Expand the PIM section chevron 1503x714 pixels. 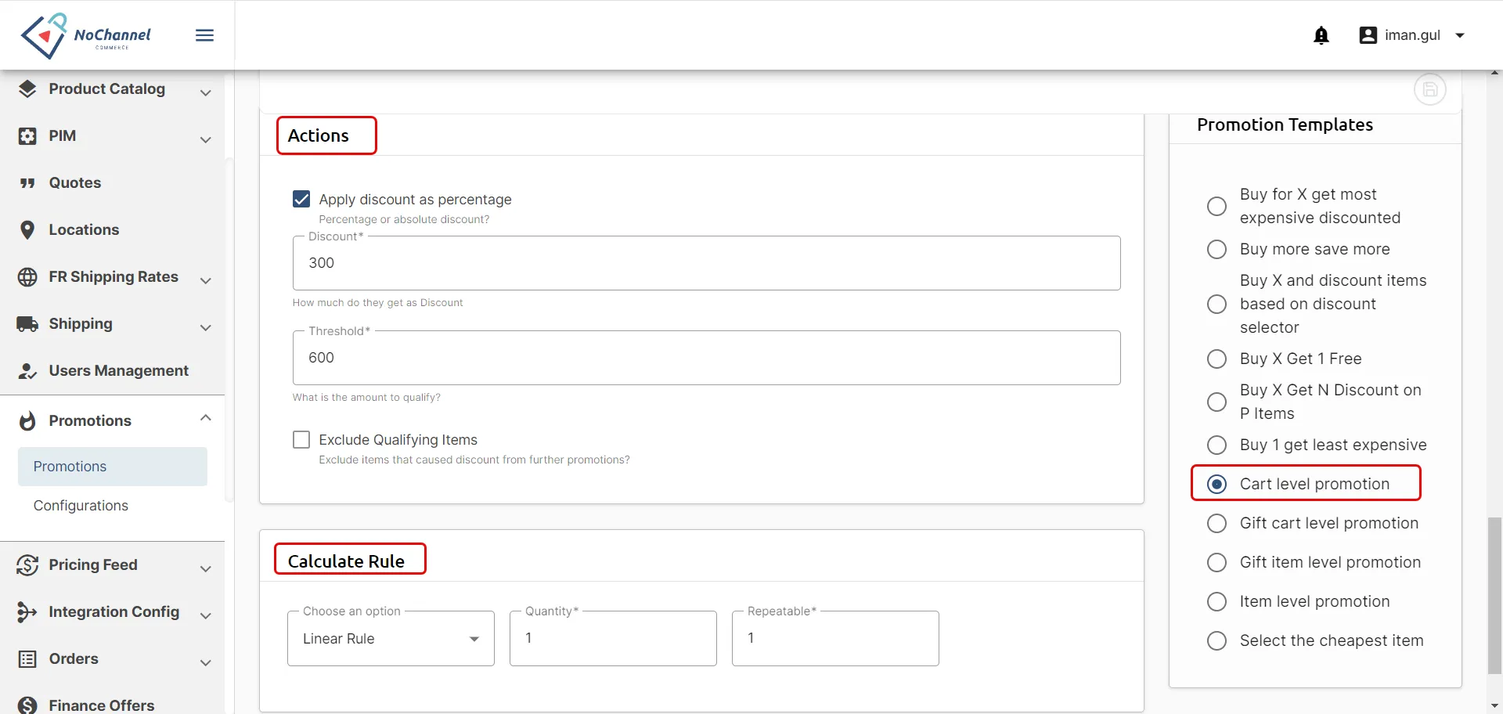[206, 139]
